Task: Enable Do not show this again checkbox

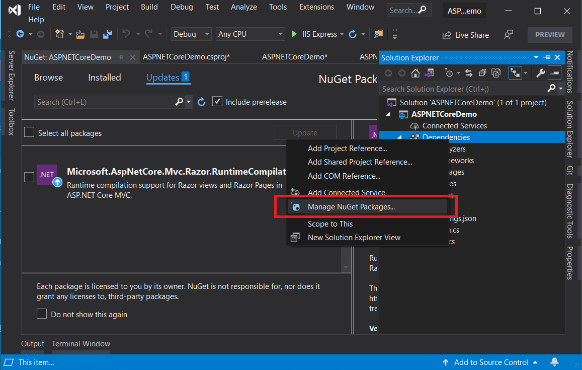Action: pyautogui.click(x=42, y=314)
